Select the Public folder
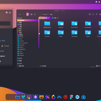Screen dimensions: 101x101 pyautogui.click(x=61, y=34)
